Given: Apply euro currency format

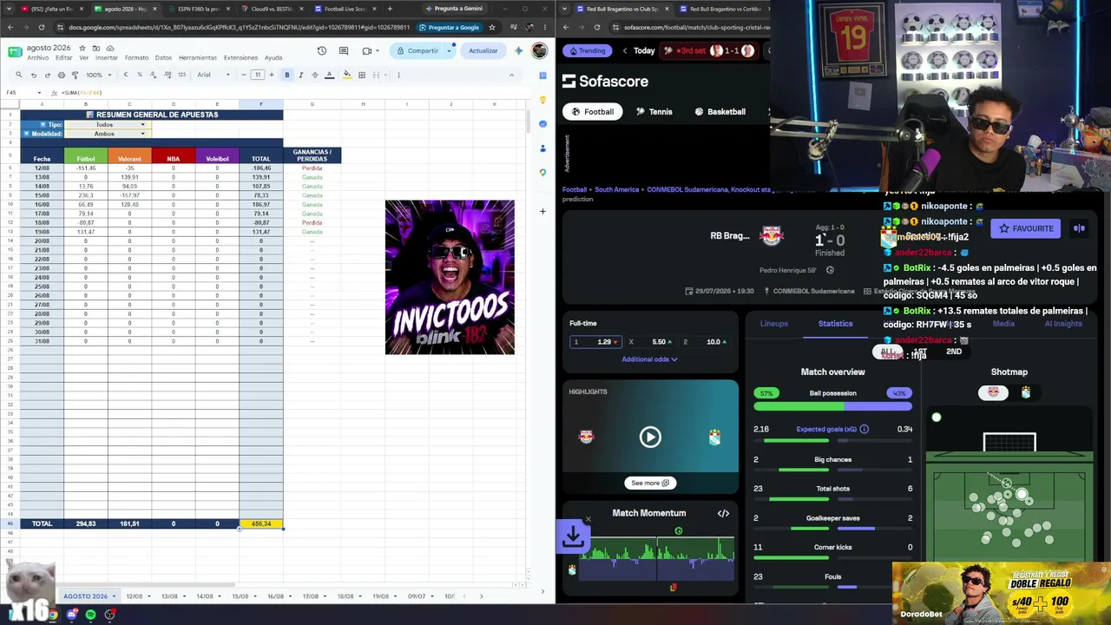Looking at the screenshot, I should (126, 75).
